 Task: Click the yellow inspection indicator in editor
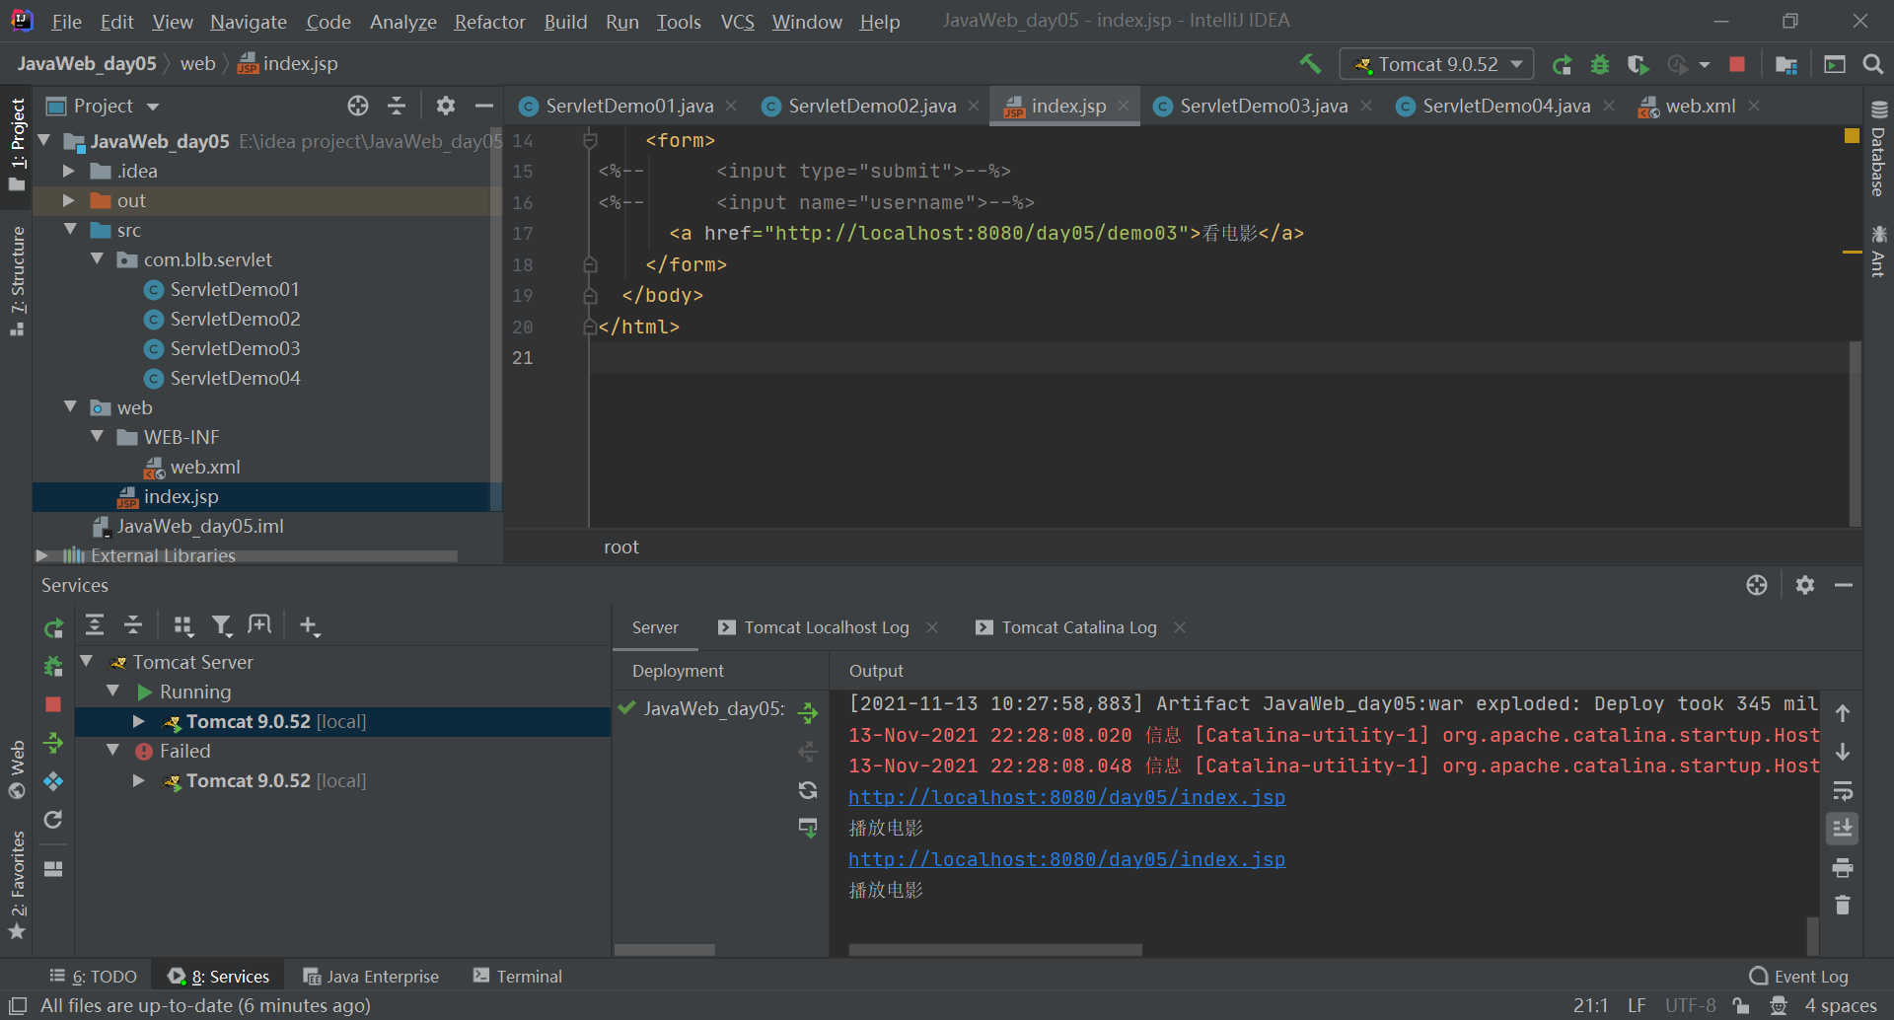(x=1852, y=136)
